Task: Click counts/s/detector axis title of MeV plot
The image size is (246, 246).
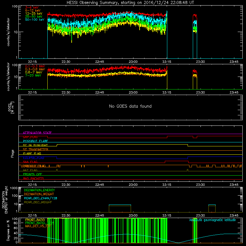Action: [x=8, y=77]
